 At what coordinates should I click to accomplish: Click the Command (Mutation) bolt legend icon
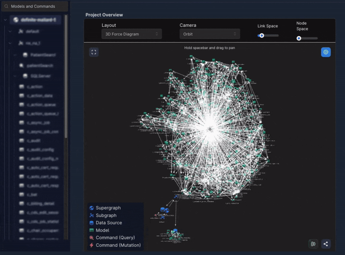(x=91, y=245)
